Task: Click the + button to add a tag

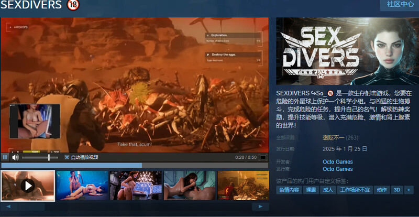Action: tap(409, 190)
